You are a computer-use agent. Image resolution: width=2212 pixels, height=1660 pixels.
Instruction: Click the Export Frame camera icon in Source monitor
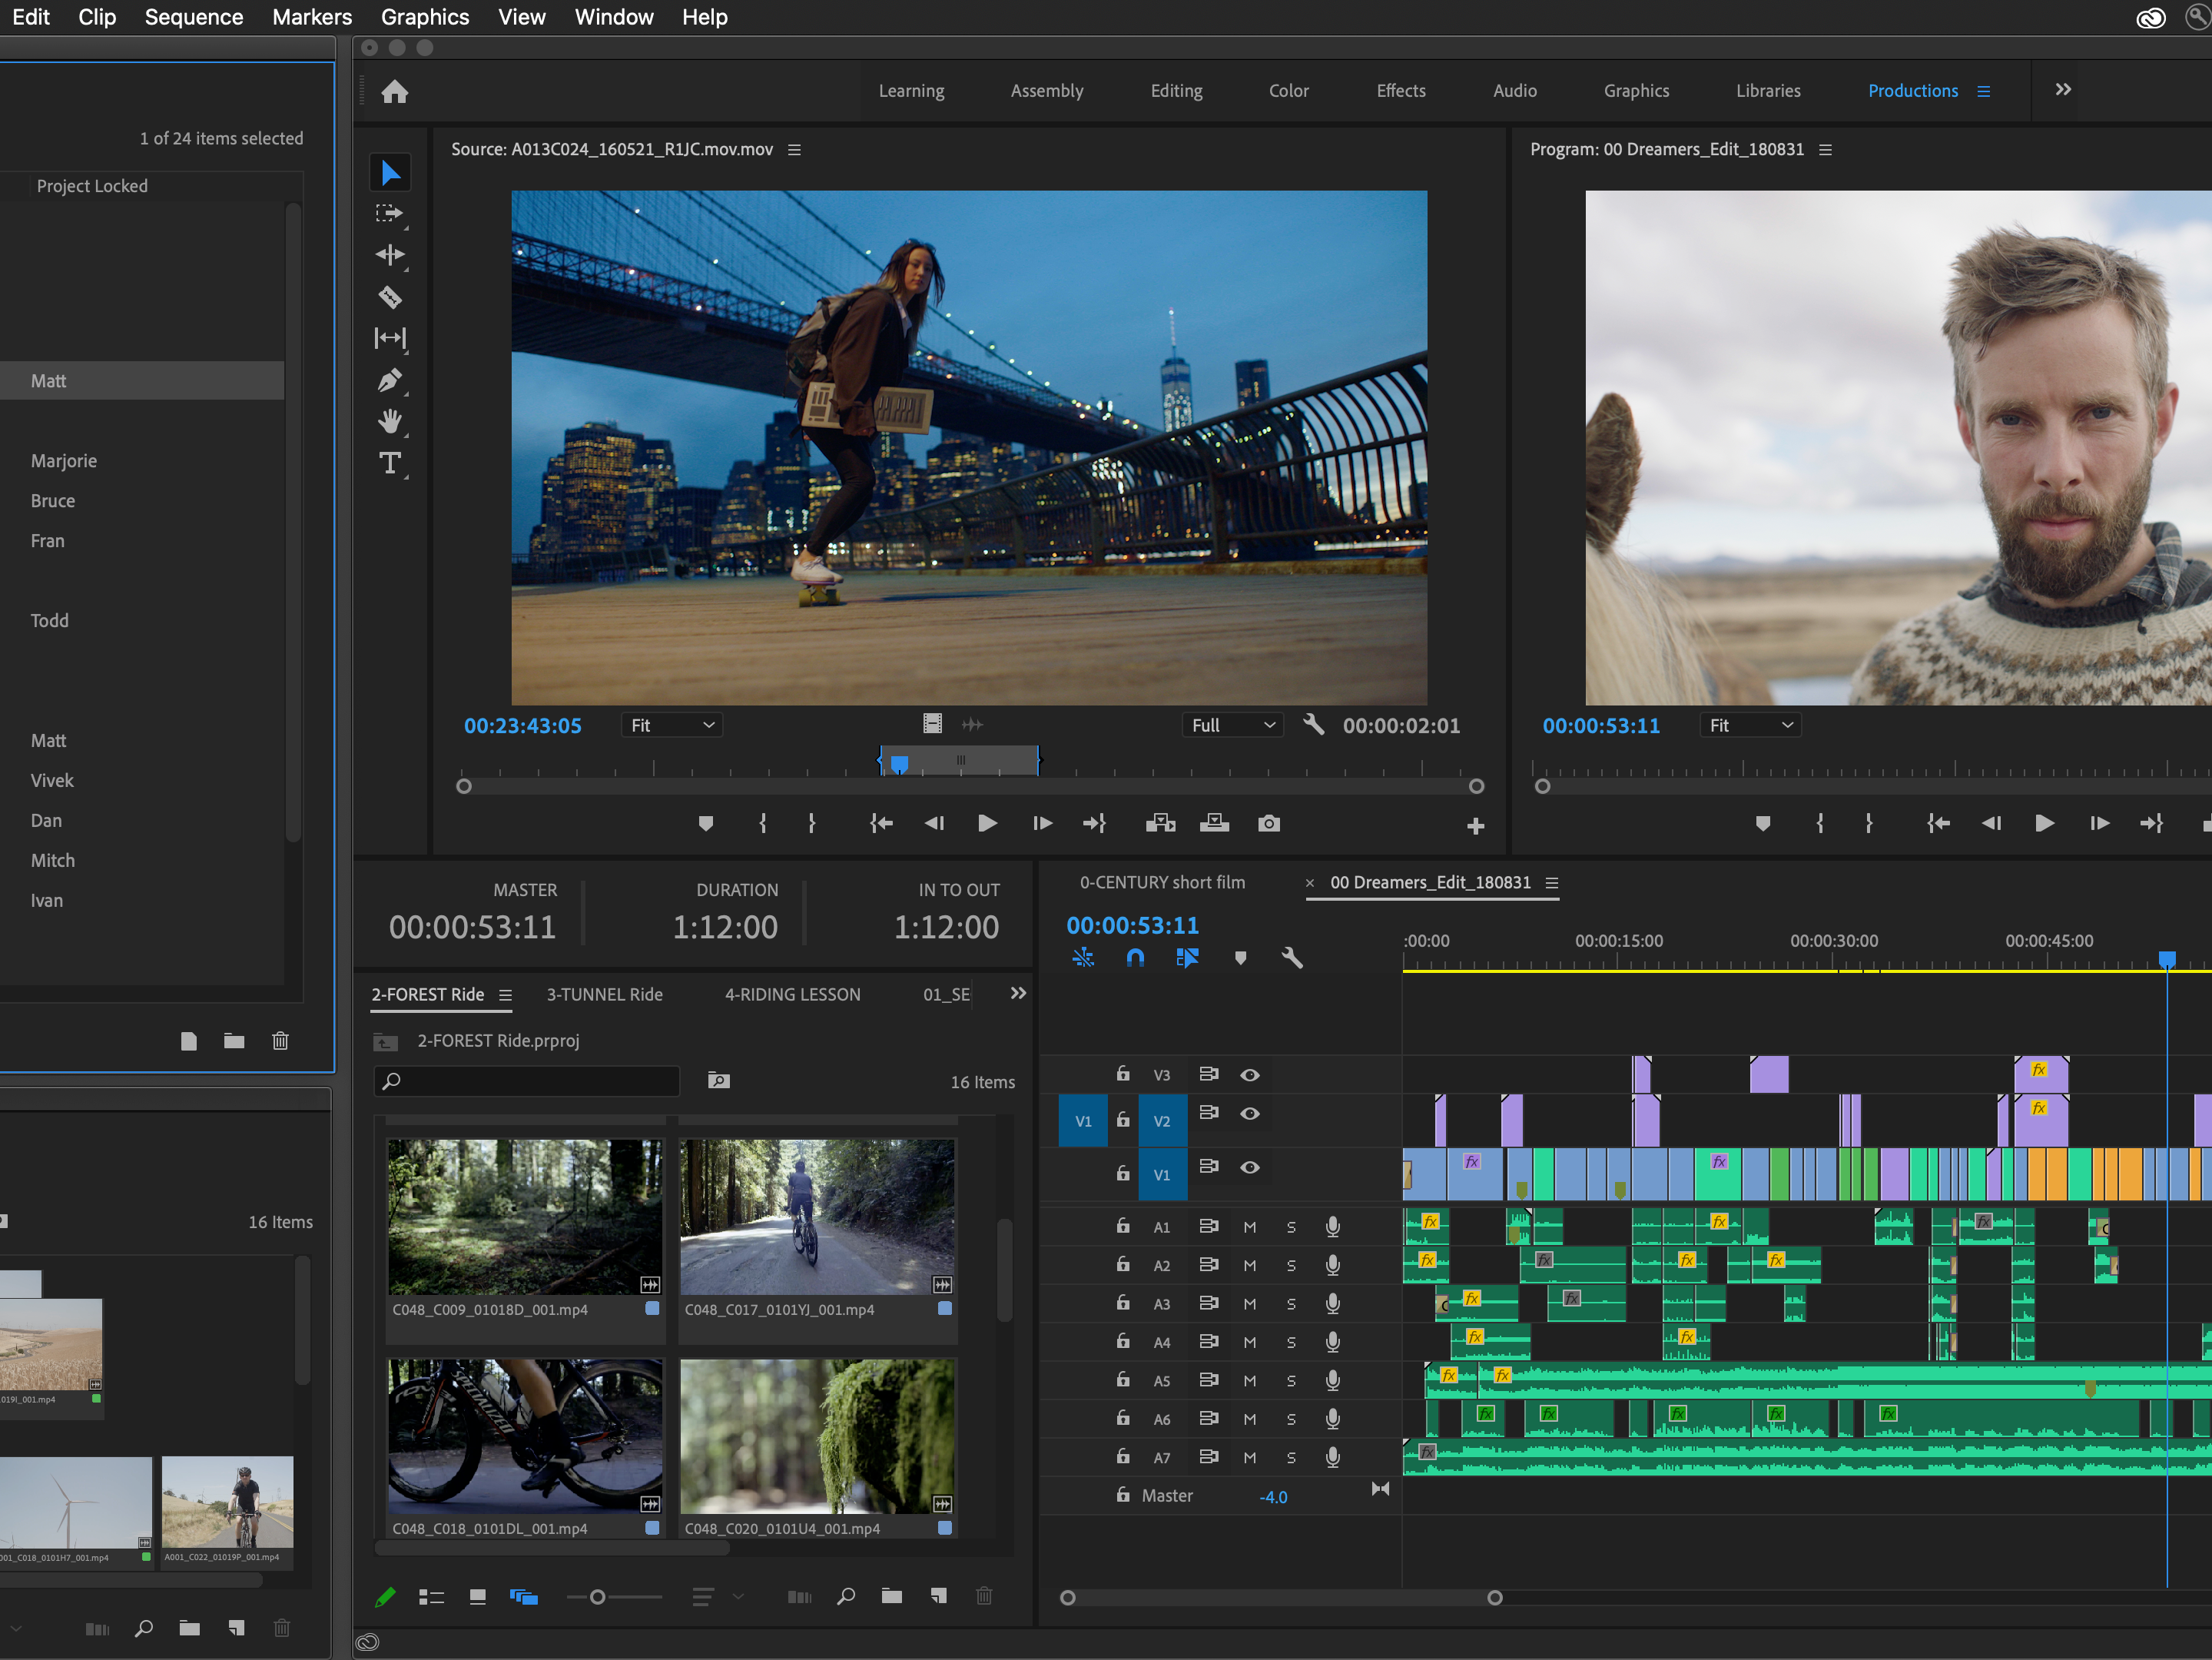1268,823
